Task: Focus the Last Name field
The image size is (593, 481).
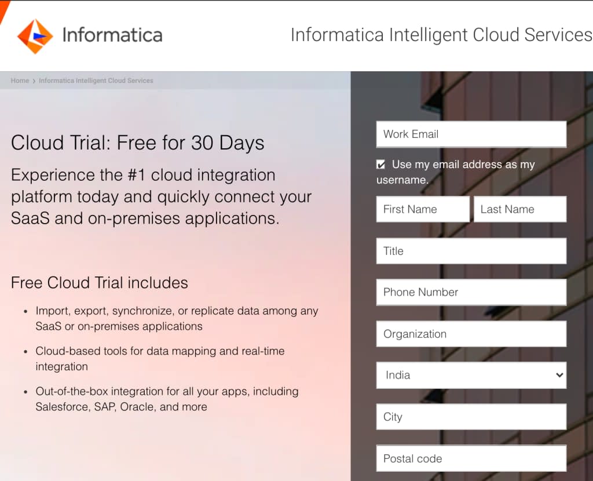Action: (520, 209)
